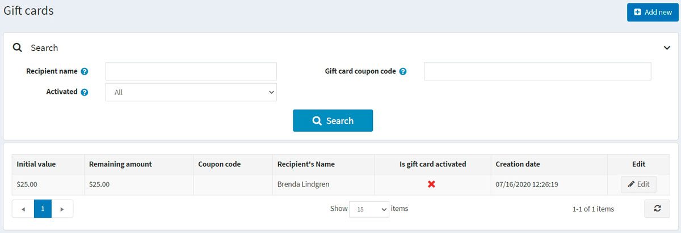This screenshot has width=681, height=233.
Task: Open Gift card coupon code help icon
Action: (x=403, y=72)
